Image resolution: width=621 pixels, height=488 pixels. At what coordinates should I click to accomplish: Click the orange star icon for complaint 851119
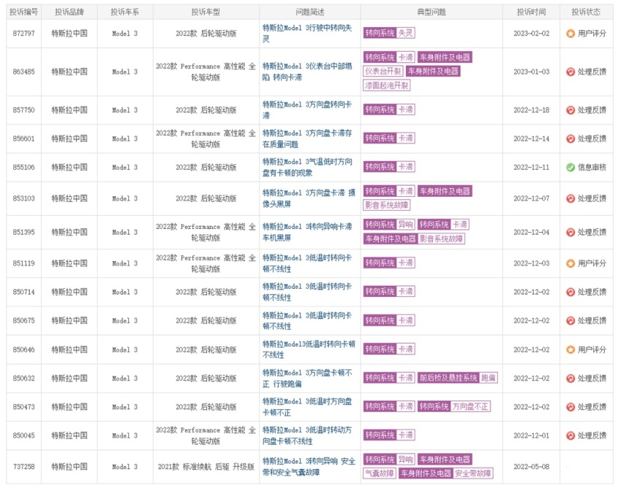pos(570,263)
